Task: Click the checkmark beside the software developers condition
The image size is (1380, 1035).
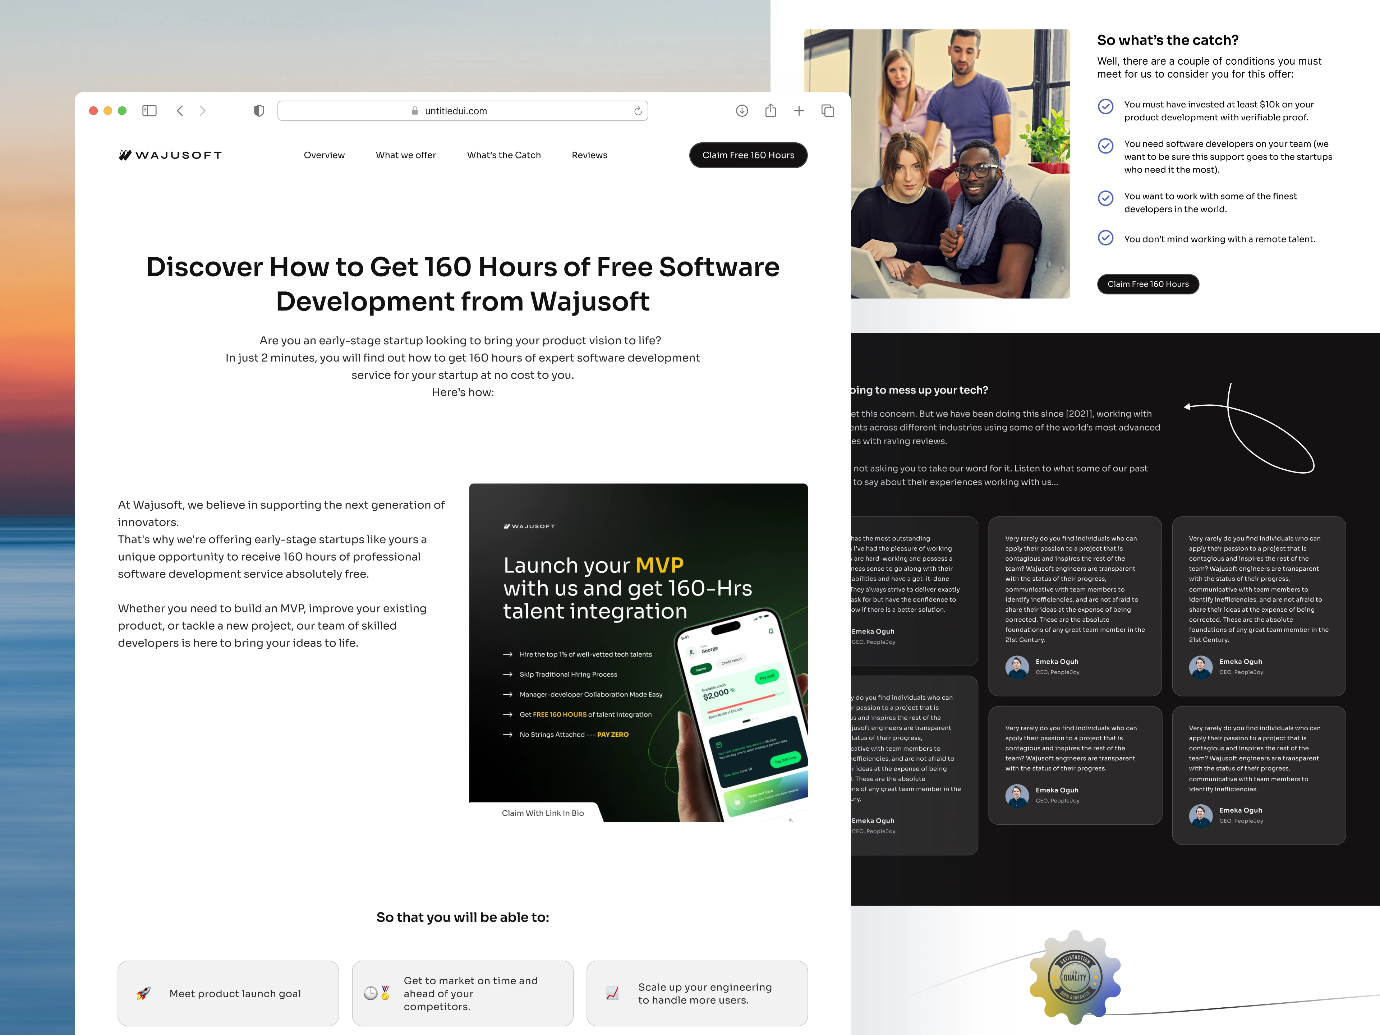Action: pos(1105,145)
